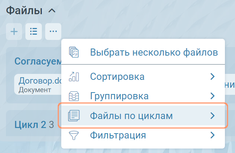Viewport: 235px width, 153px height.
Task: Click the list view icon button
Action: (34, 32)
